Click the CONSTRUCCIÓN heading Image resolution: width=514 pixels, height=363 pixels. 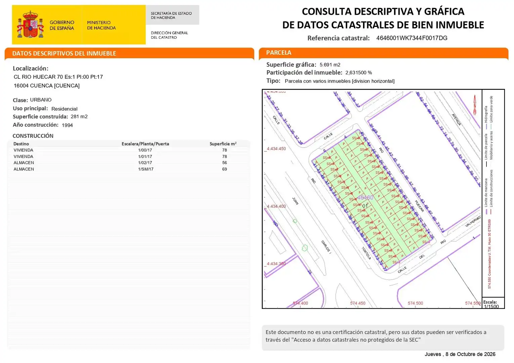tap(33, 136)
